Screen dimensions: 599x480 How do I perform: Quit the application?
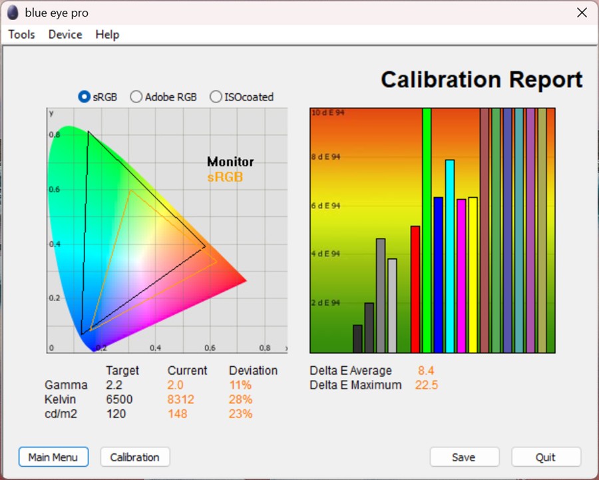click(546, 457)
